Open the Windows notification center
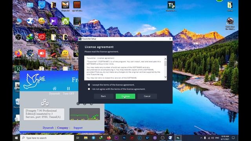 pyautogui.click(x=233, y=138)
